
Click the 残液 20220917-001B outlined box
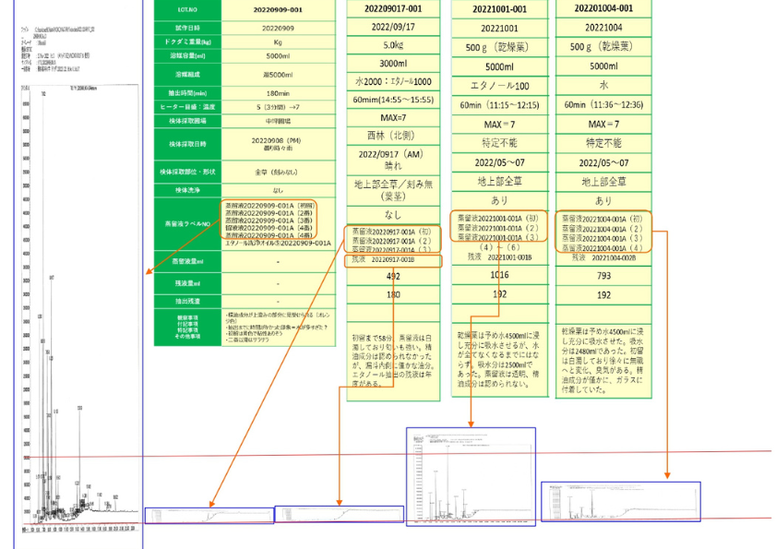pyautogui.click(x=393, y=261)
